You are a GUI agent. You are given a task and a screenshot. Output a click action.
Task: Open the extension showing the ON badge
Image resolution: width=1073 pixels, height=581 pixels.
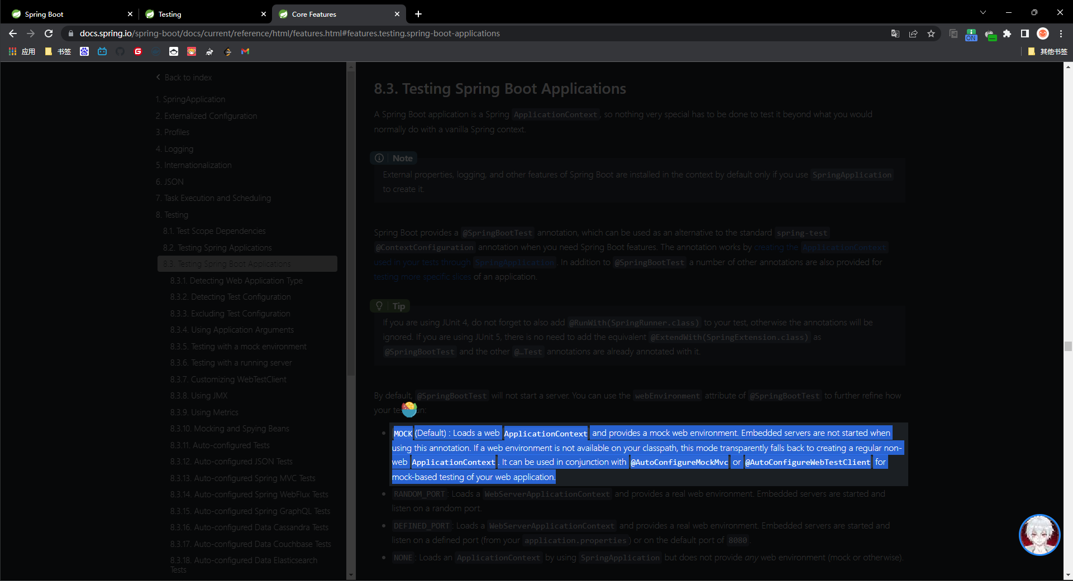pos(971,35)
